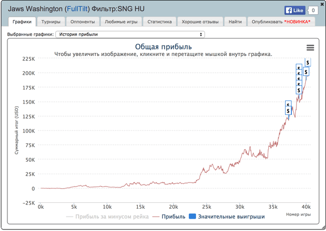Open the Турниры tab
Screen dimensions: 326x231
(51, 22)
